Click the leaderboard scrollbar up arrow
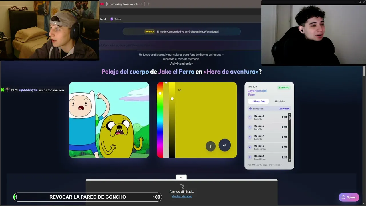The height and width of the screenshot is (206, 366). pos(290,114)
